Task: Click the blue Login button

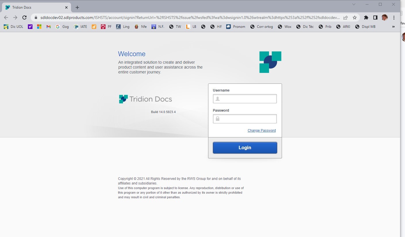Action: tap(245, 148)
